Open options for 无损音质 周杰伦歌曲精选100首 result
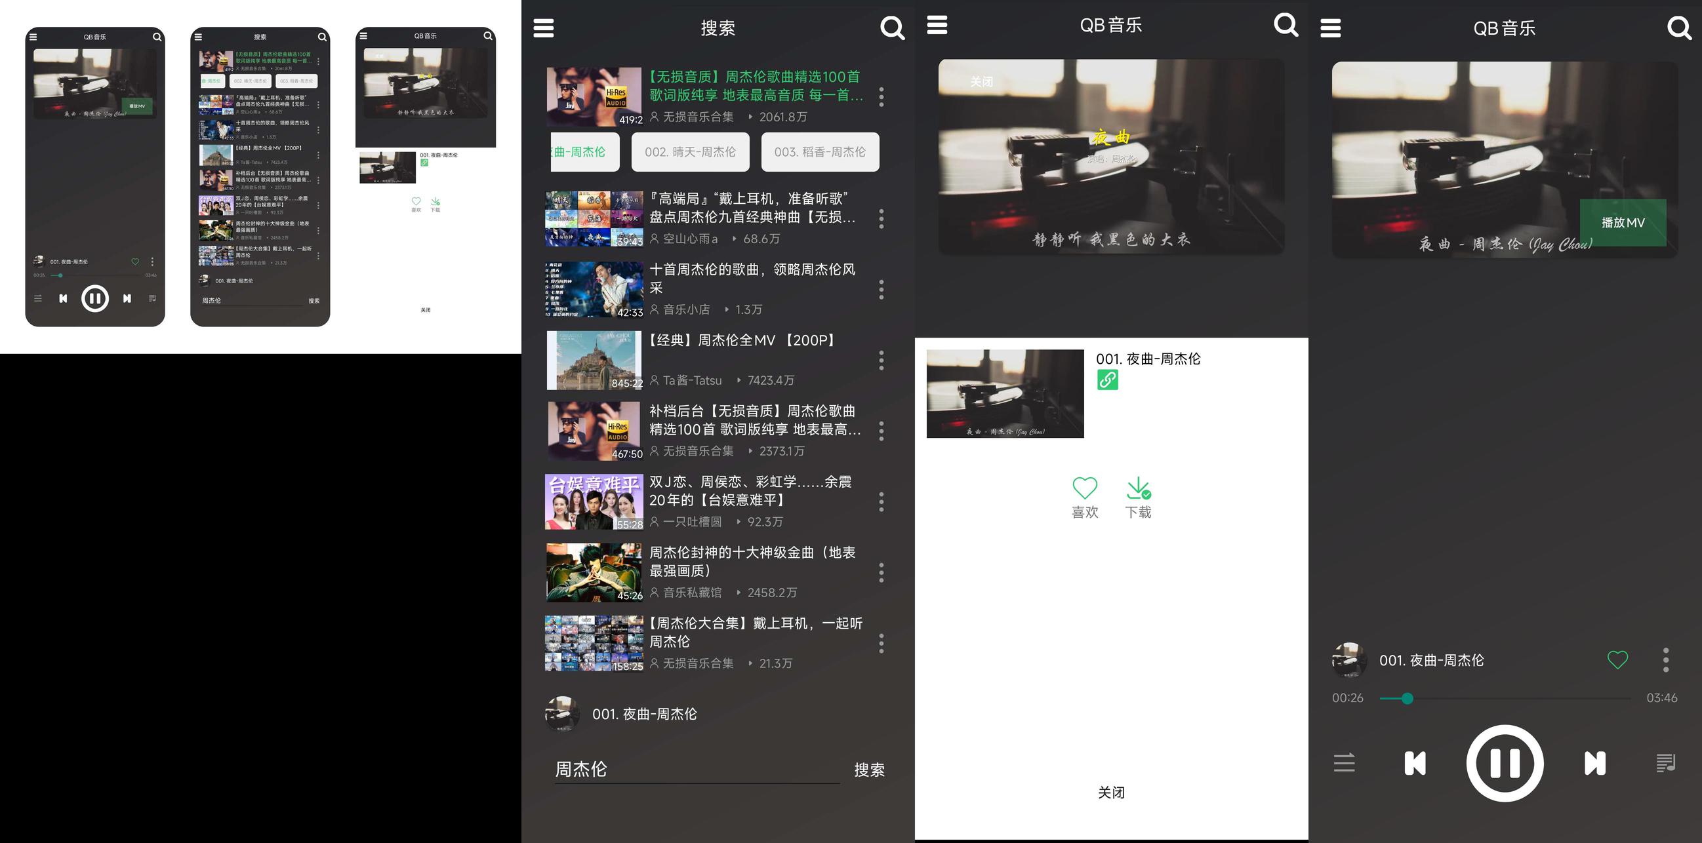 881,96
